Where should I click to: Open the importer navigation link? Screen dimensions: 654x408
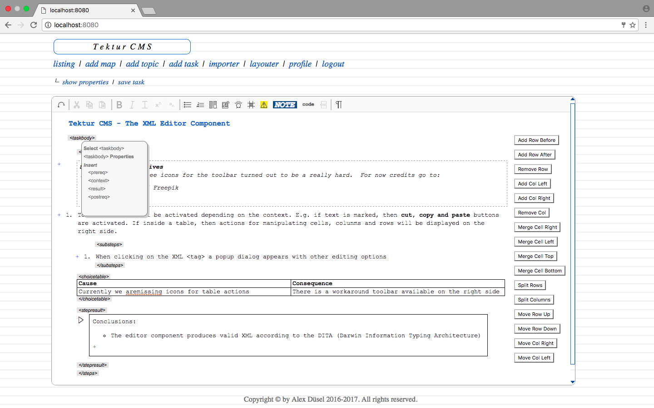coord(224,64)
